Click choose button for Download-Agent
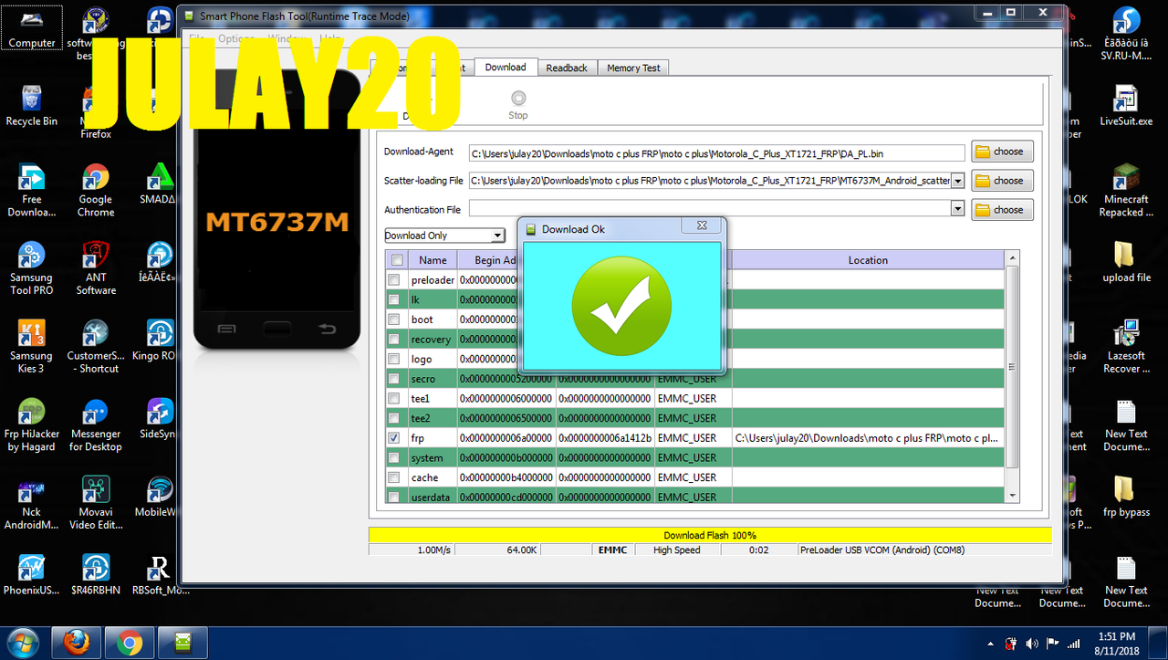Viewport: 1168px width, 660px height. pyautogui.click(x=1002, y=152)
